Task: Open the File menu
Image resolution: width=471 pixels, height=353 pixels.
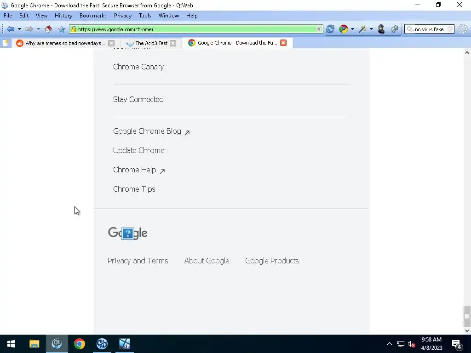Action: coord(8,16)
